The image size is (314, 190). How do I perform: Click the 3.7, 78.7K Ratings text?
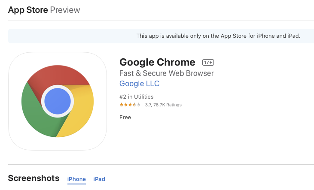click(163, 105)
